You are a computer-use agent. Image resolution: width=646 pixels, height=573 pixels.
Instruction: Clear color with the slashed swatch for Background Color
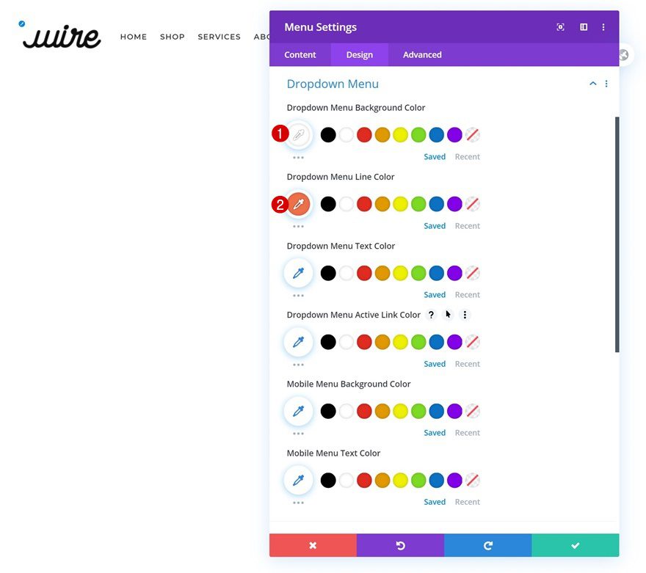473,134
